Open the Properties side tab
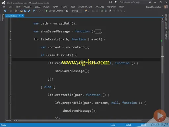 point(166,35)
